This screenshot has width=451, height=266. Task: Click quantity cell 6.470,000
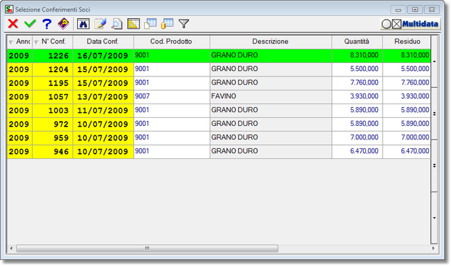[x=357, y=152]
